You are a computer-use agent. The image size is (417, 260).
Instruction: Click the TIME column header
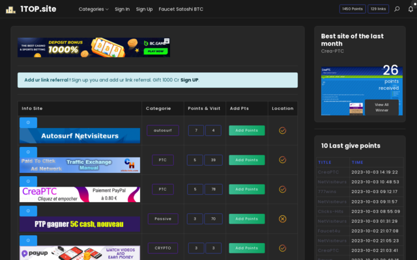358,162
